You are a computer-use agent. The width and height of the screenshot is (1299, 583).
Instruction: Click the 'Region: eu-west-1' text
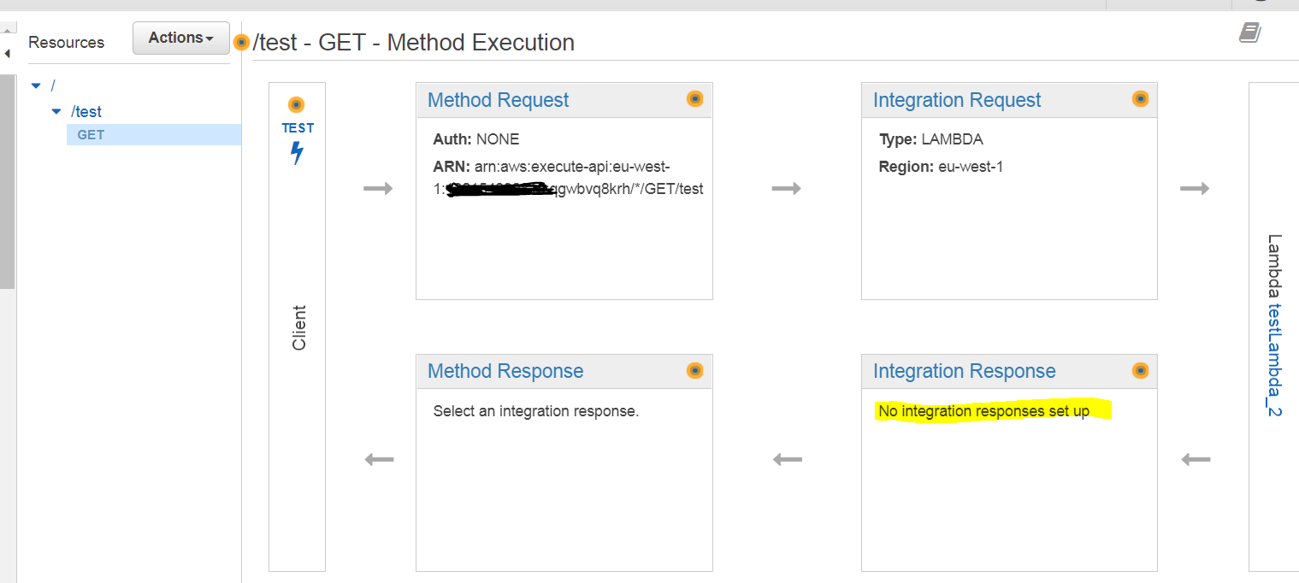pyautogui.click(x=941, y=167)
